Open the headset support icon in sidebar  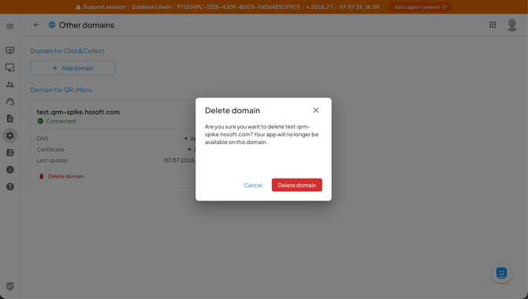click(10, 102)
